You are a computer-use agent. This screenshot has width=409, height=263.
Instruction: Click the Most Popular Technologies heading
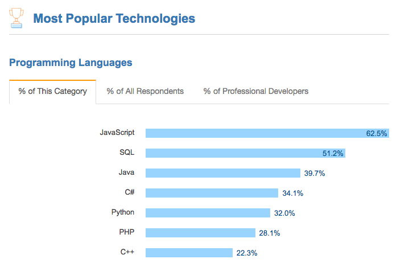(x=114, y=19)
